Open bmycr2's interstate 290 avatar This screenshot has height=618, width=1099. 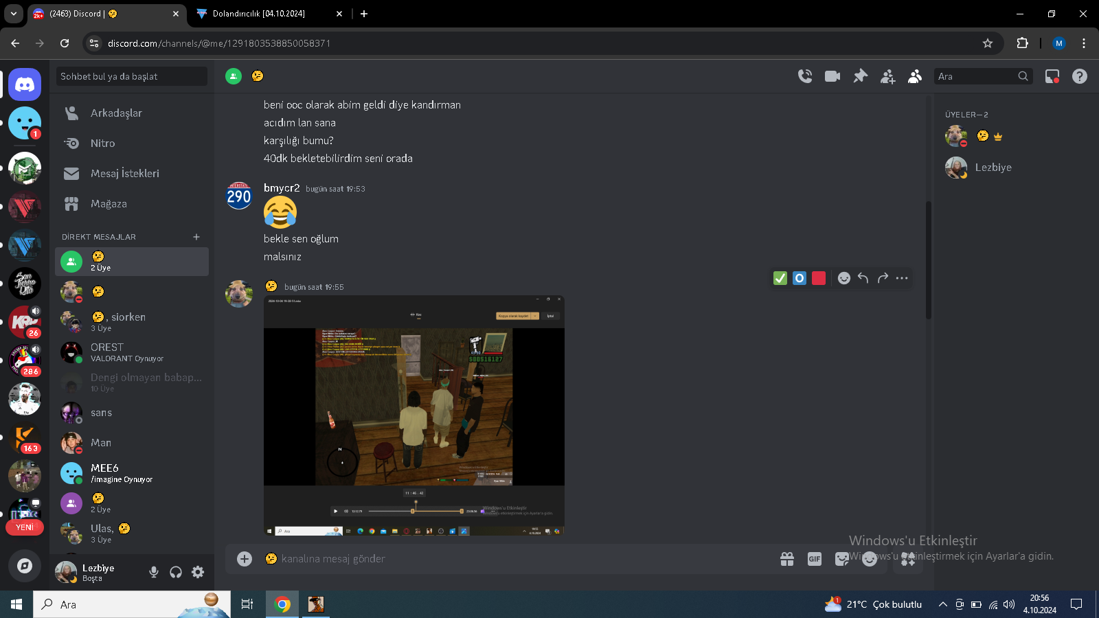point(239,196)
